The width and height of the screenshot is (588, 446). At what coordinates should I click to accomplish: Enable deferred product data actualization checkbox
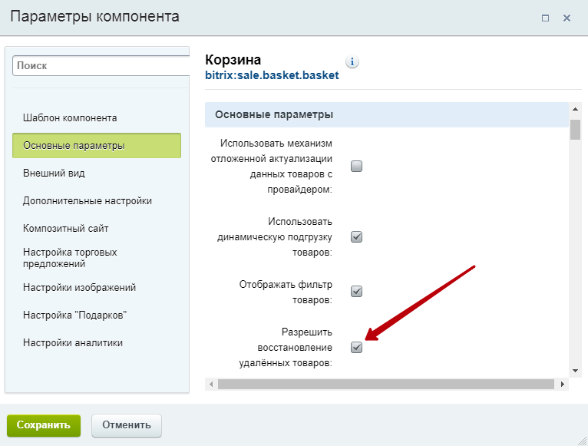click(x=356, y=166)
